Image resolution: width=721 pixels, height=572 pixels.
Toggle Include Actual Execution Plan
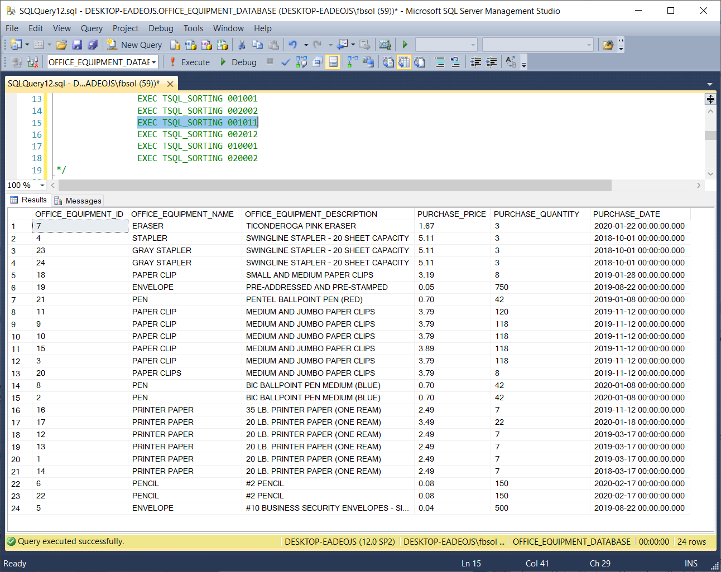tap(353, 62)
